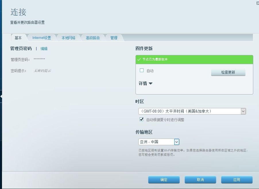Close the 连接 settings dialog
259x189 pixels.
[x=257, y=3]
